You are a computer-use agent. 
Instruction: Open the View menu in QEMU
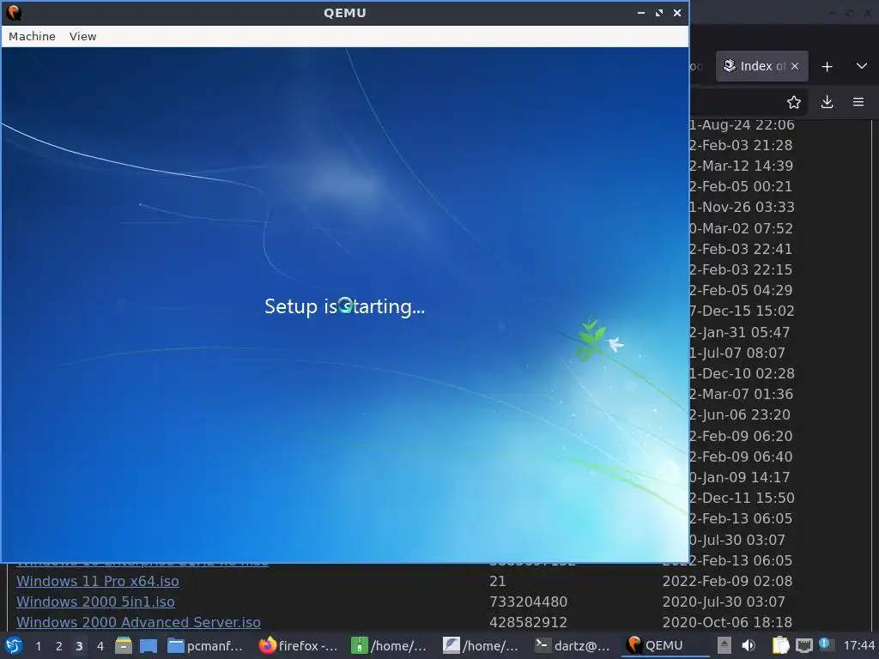coord(82,36)
